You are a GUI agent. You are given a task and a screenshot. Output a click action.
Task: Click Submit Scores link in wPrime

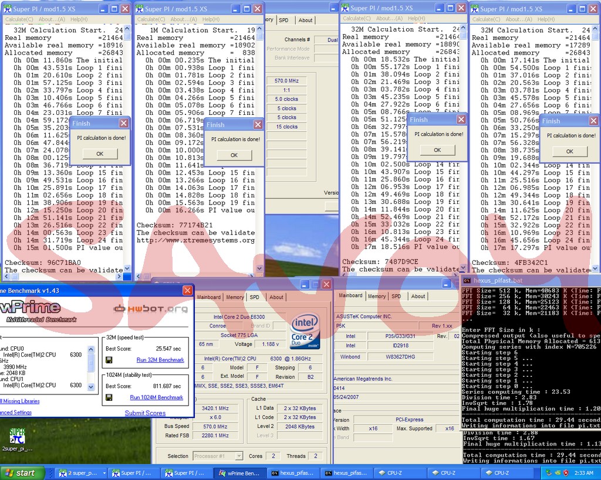146,413
